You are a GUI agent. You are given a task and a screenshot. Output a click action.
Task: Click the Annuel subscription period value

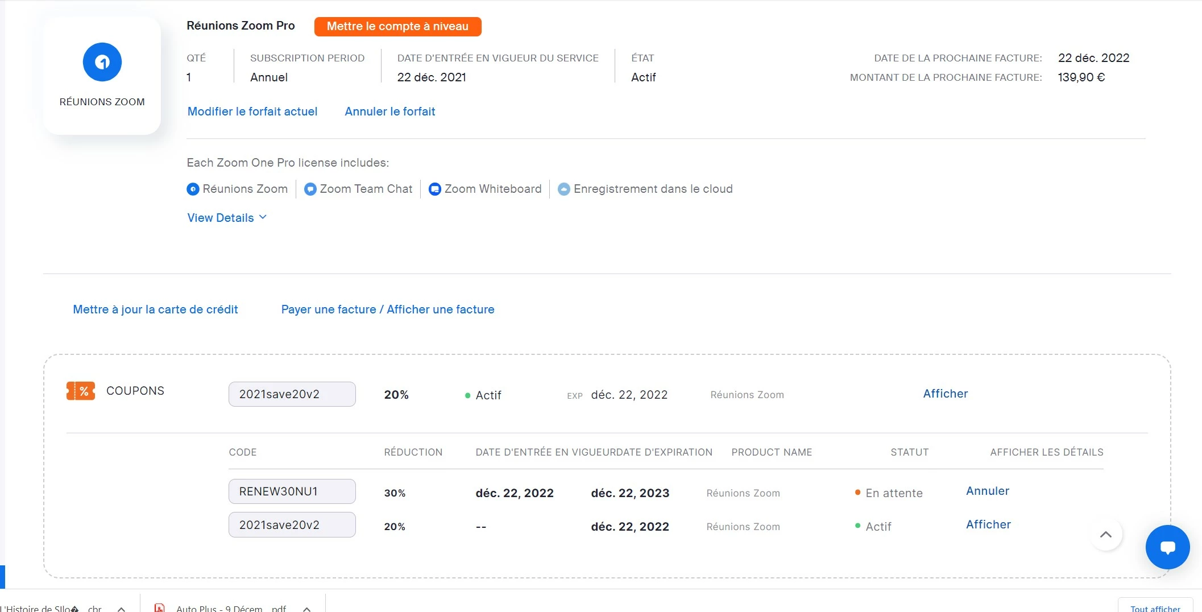pos(269,77)
